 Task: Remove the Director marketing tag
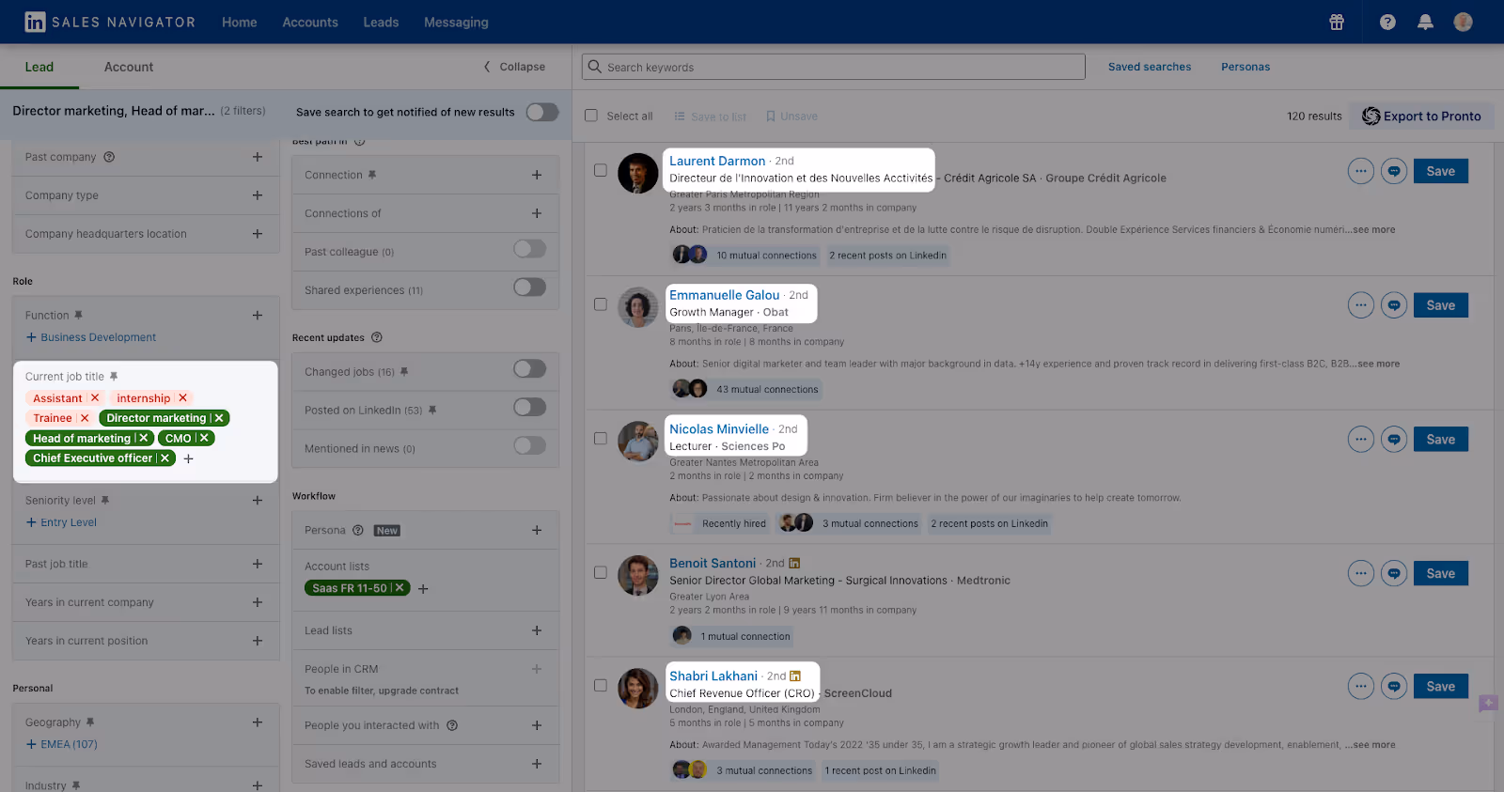point(219,418)
